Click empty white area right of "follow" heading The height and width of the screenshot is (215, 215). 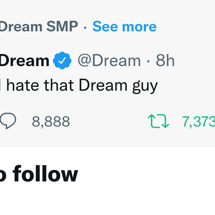pyautogui.click(x=147, y=174)
